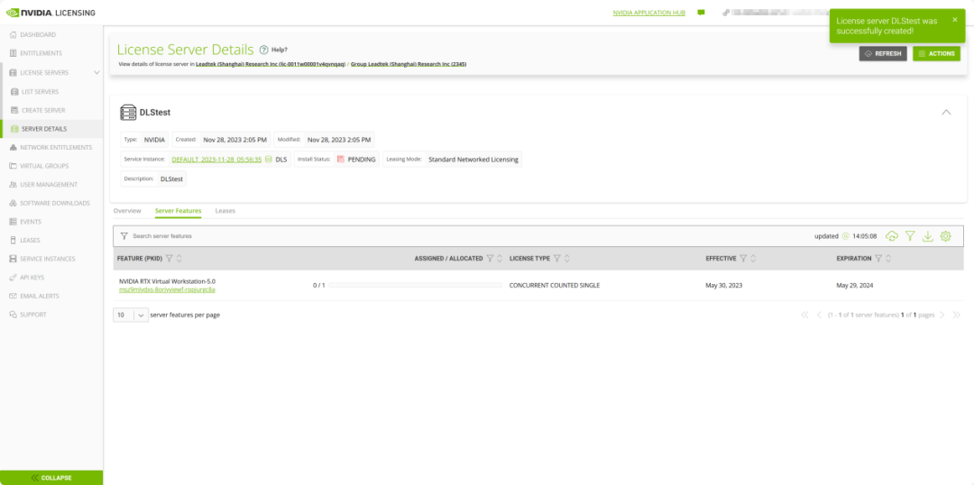Click 'Standard Networked Licensing' leasing mode value
The width and height of the screenshot is (974, 485).
coord(473,160)
